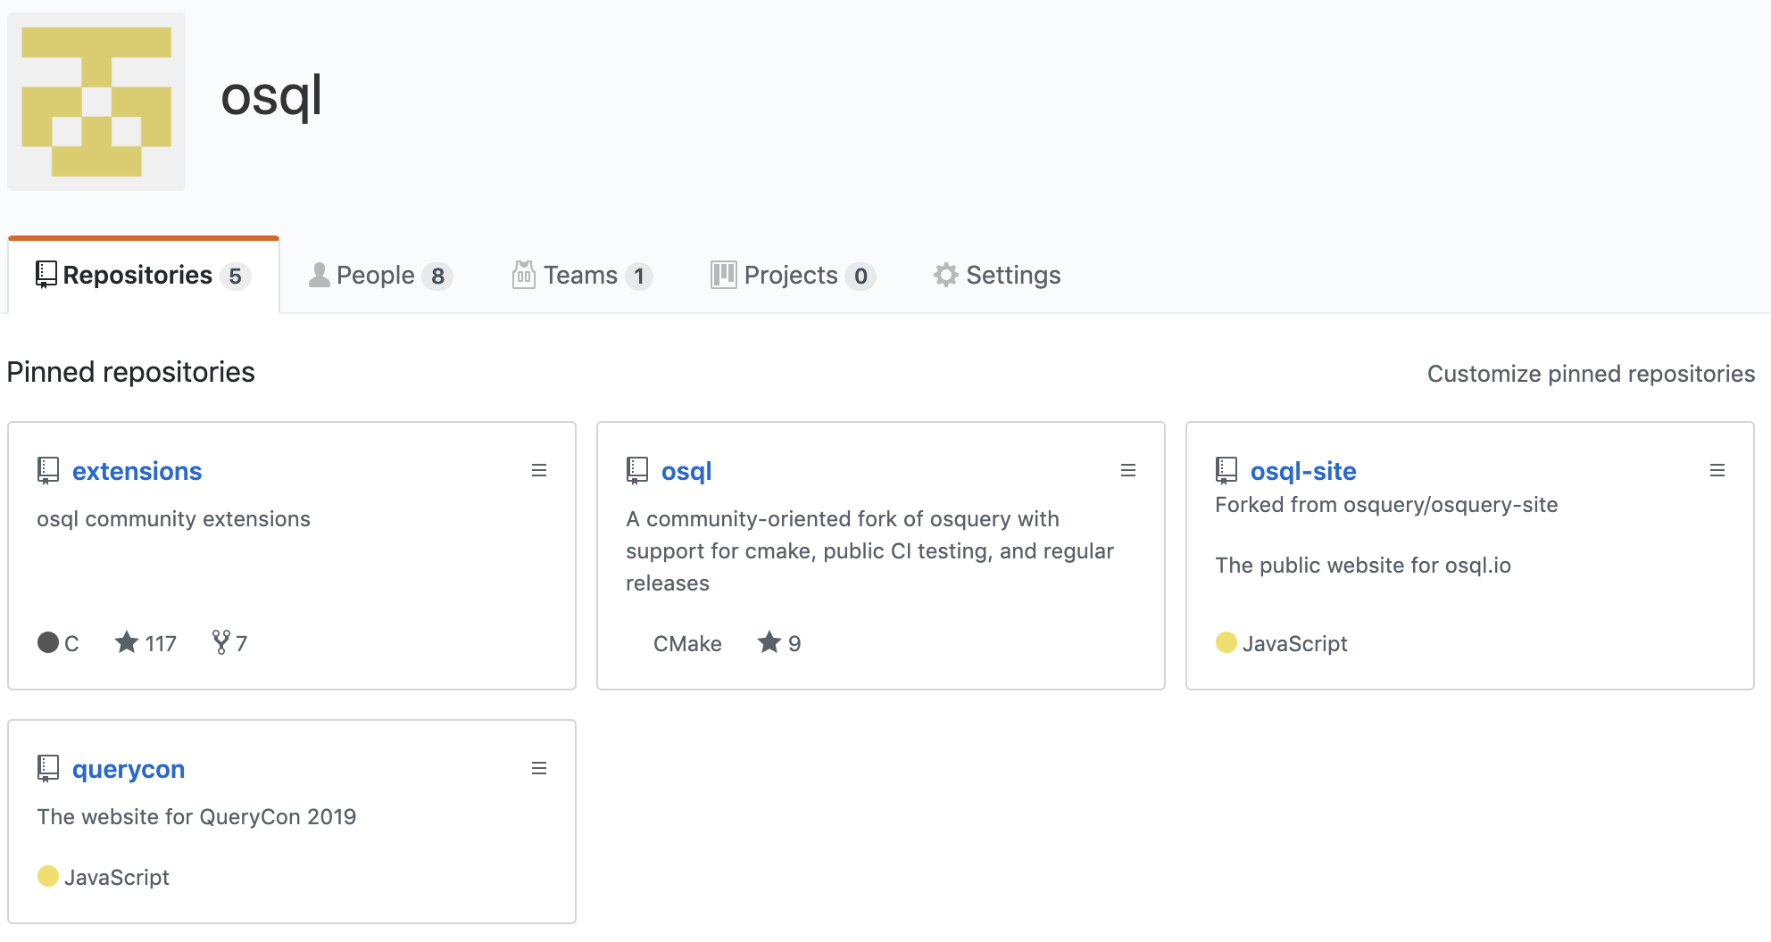Click the star icon on extensions card
Image resolution: width=1771 pixels, height=942 pixels.
[127, 642]
